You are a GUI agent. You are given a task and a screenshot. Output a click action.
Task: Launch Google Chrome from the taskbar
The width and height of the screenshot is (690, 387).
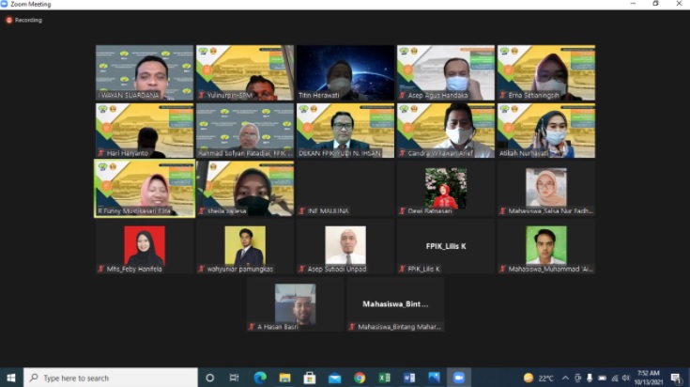360,378
